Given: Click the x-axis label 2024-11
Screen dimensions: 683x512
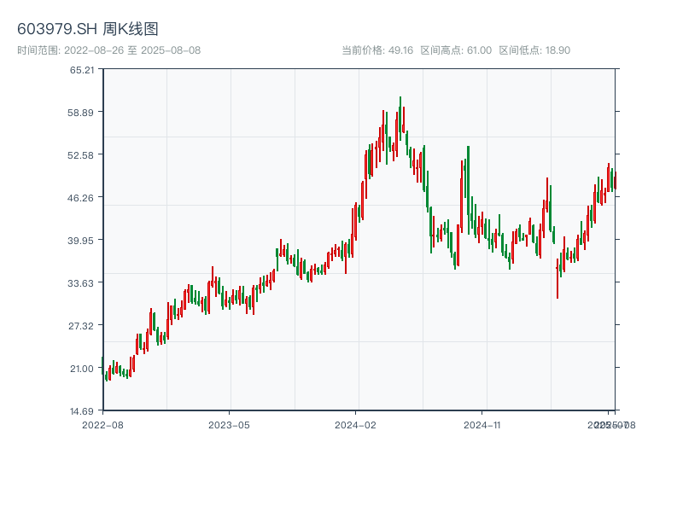Looking at the screenshot, I should click(482, 425).
